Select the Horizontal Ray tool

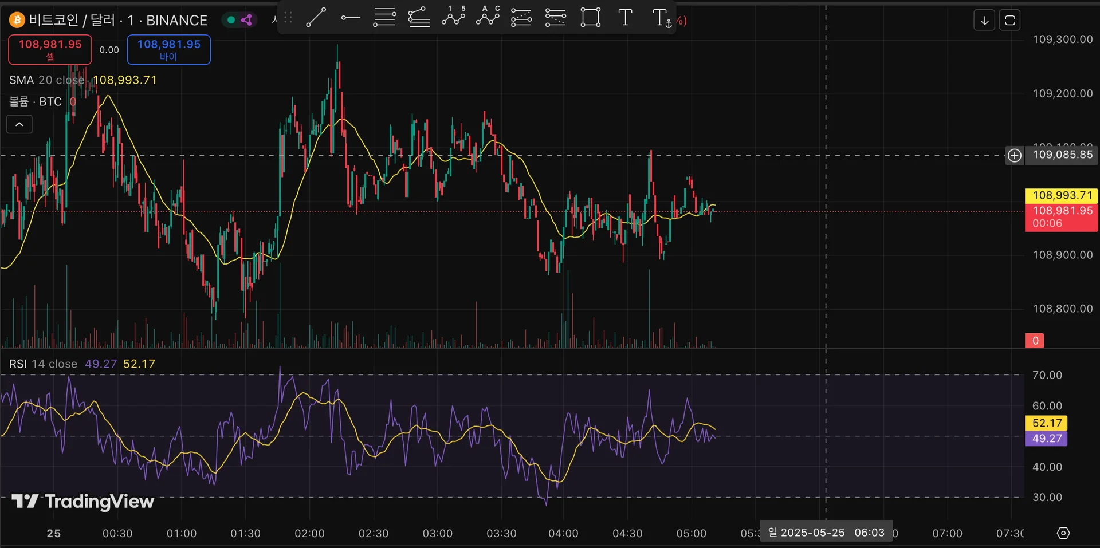coord(350,18)
